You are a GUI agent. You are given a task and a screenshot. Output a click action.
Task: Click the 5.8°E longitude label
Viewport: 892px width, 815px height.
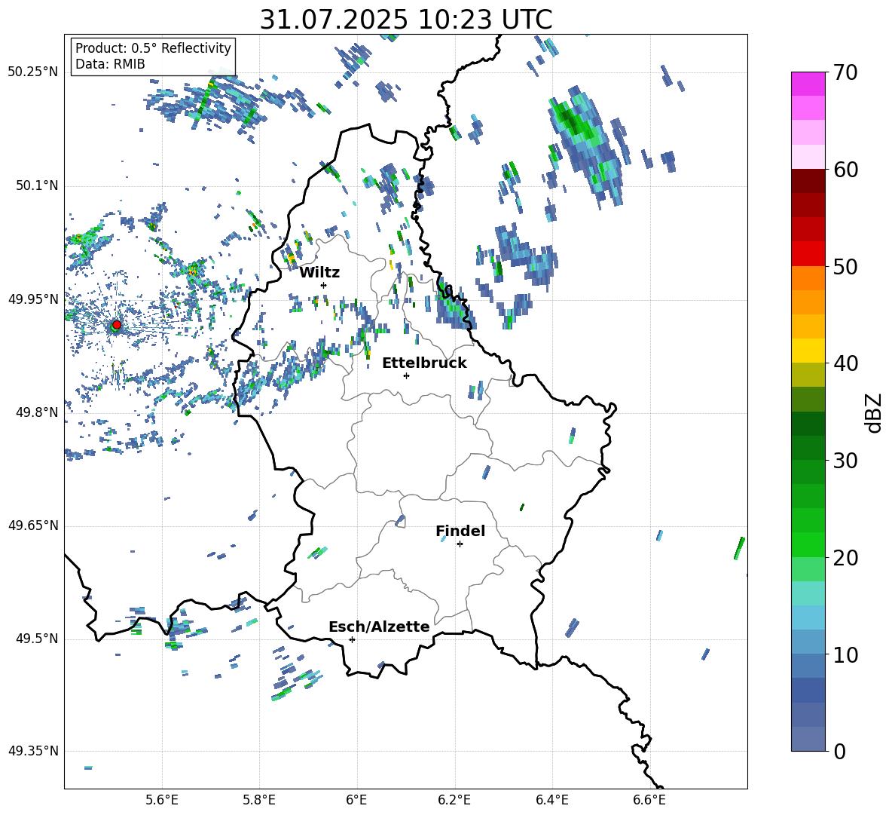click(x=259, y=800)
